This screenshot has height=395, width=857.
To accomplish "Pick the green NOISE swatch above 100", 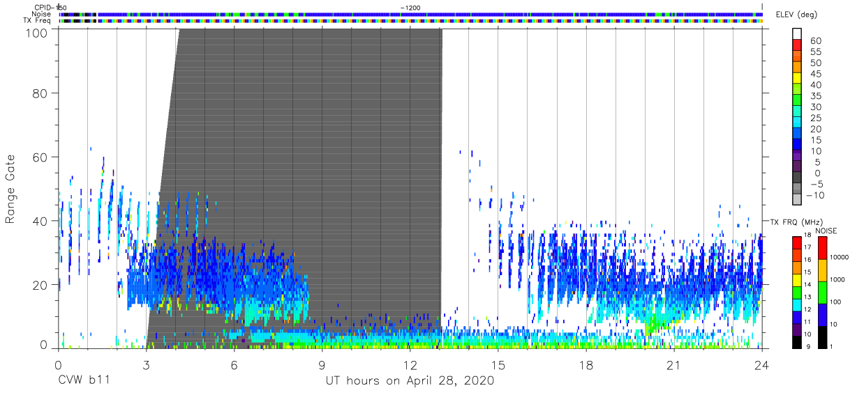I will 821,292.
